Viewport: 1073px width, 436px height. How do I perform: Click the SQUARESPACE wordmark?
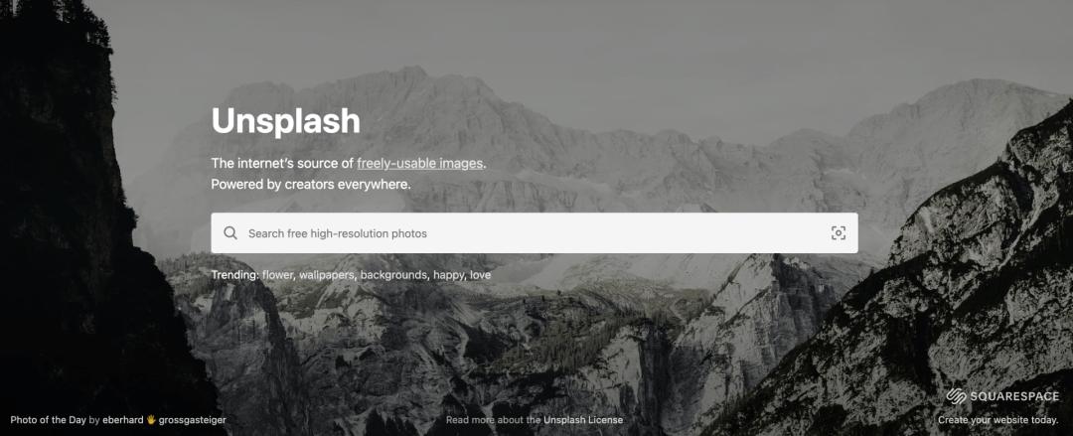tap(1014, 397)
